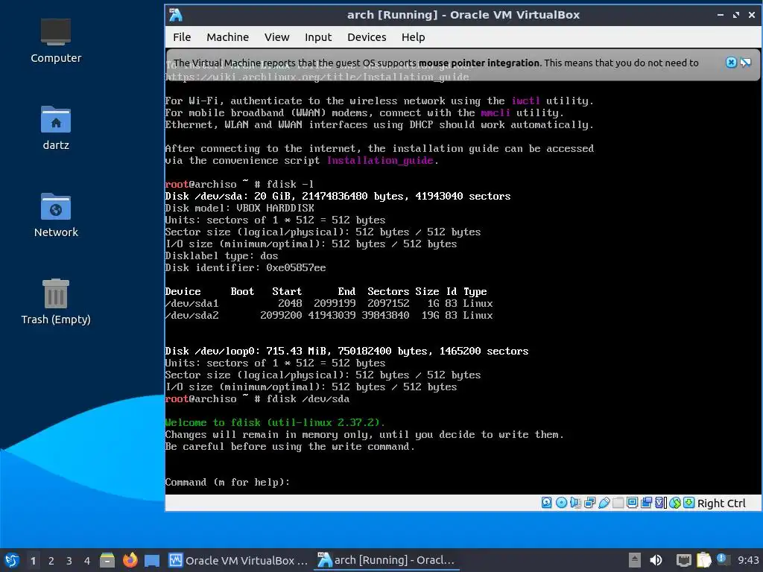
Task: Open the clipboard manager tray icon
Action: point(703,560)
